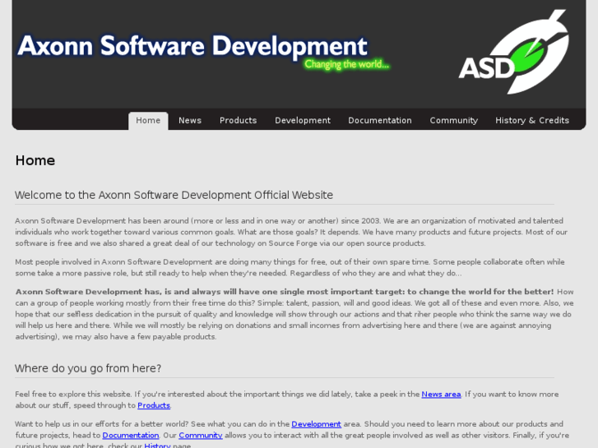Follow the Products link in text
The width and height of the screenshot is (598, 448).
[154, 405]
